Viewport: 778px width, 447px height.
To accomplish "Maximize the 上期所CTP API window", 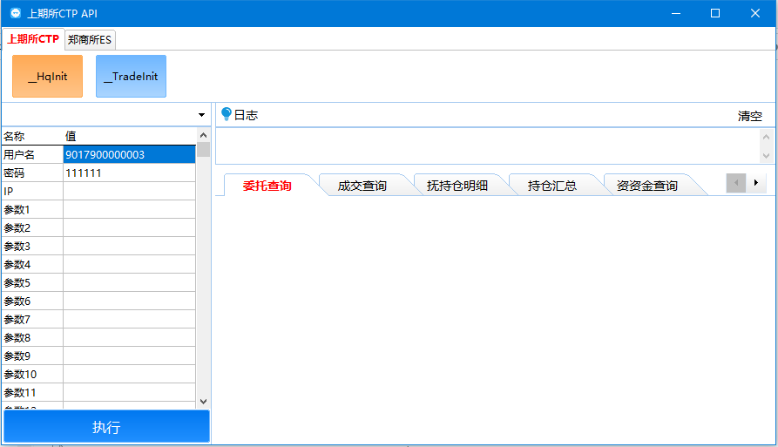I will (715, 13).
